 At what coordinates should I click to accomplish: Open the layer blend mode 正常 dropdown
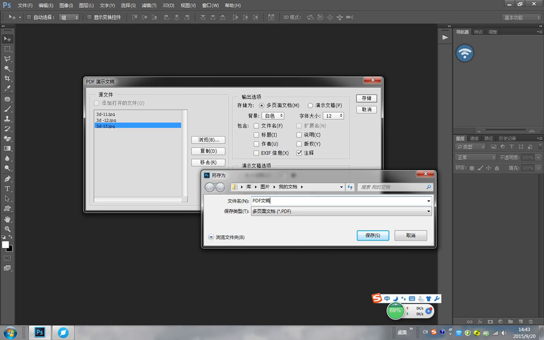coord(475,158)
